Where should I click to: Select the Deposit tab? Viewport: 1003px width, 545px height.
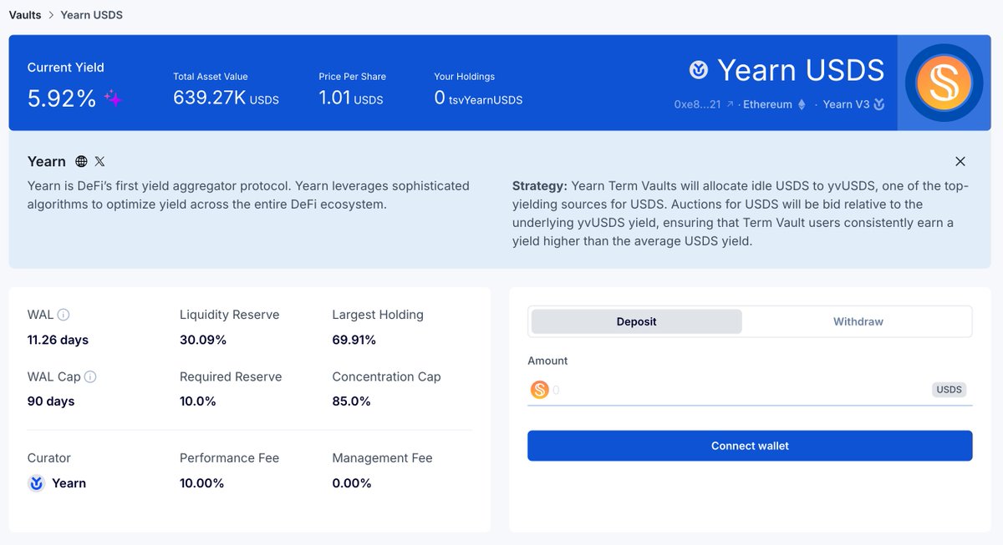tap(637, 321)
